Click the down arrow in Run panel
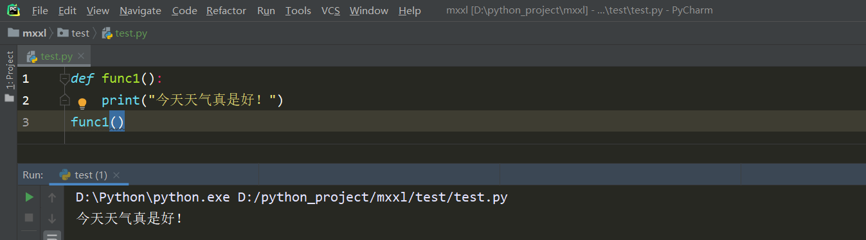866x240 pixels. click(52, 218)
